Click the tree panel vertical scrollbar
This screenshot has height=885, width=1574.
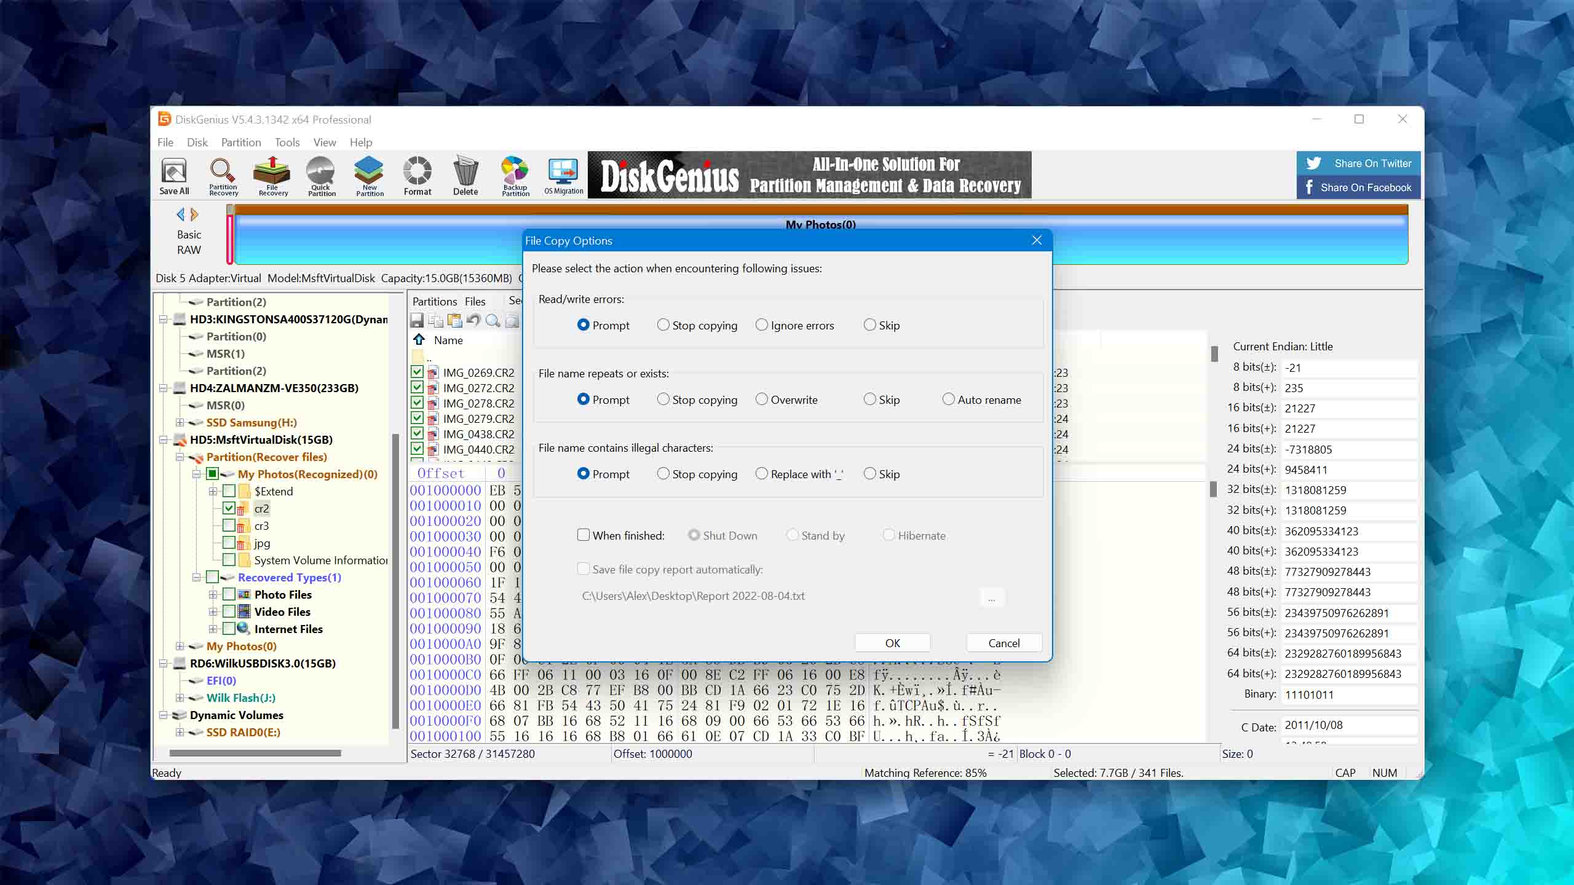point(395,580)
